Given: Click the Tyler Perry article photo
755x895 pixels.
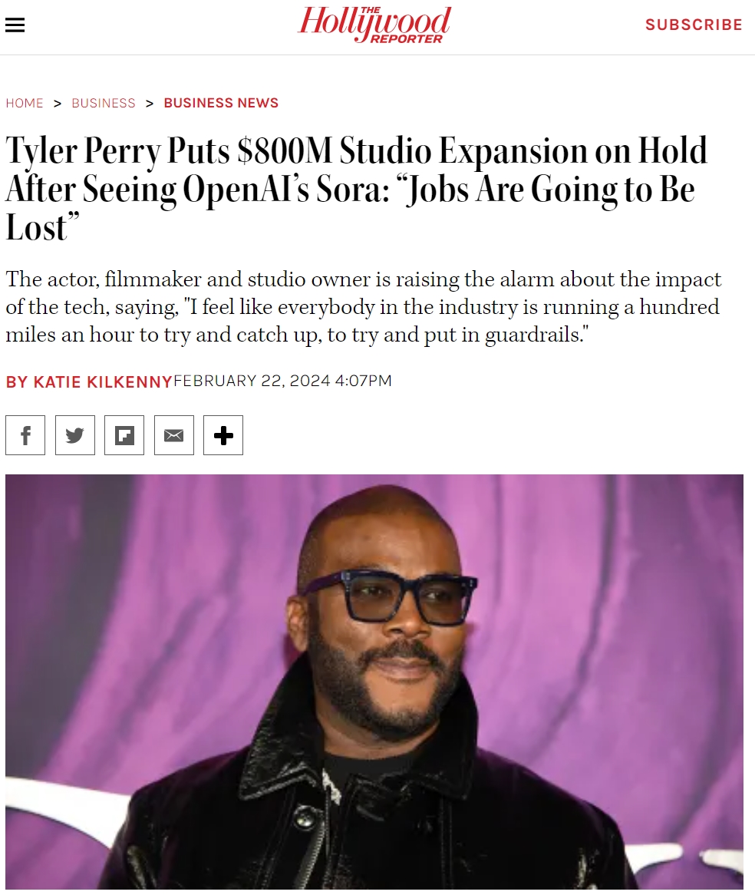Looking at the screenshot, I should pos(374,682).
